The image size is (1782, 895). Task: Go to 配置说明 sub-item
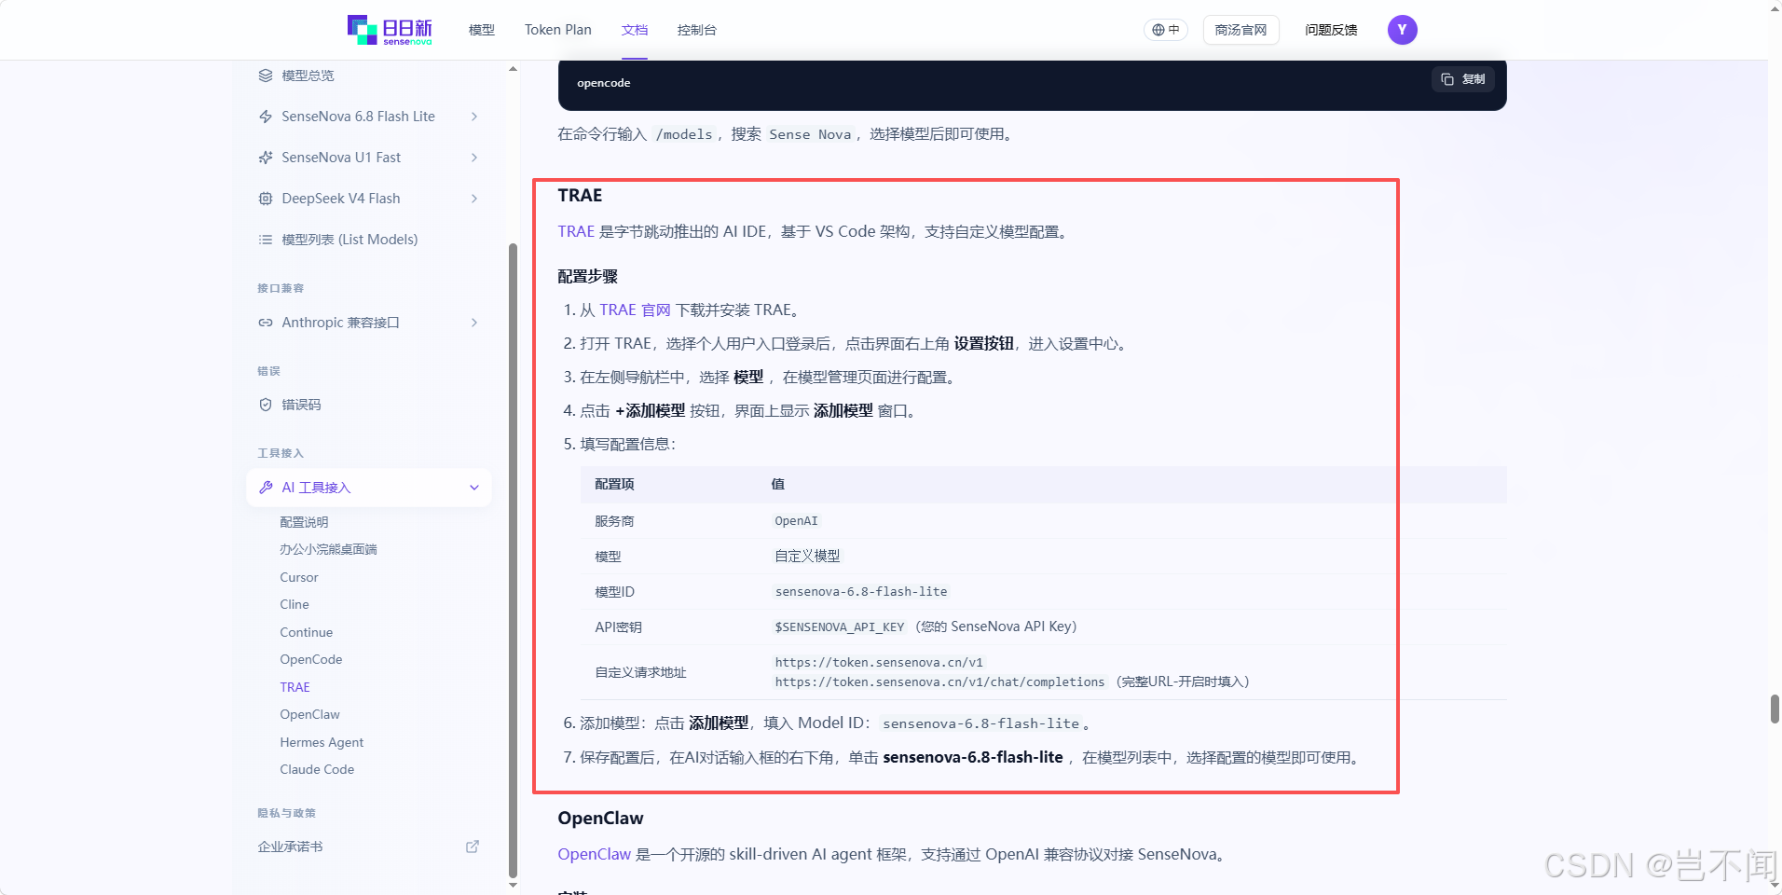[304, 522]
